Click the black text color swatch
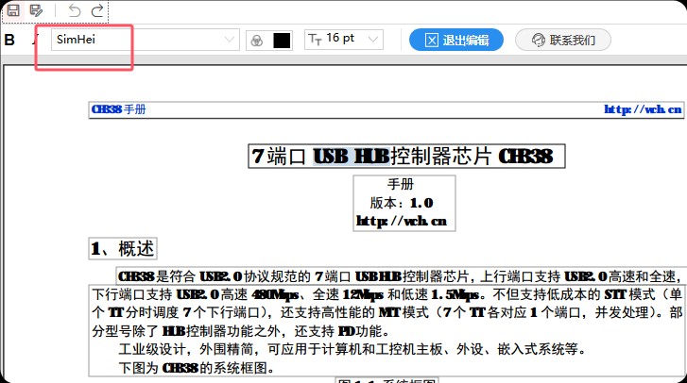The height and width of the screenshot is (383, 687). [x=282, y=41]
